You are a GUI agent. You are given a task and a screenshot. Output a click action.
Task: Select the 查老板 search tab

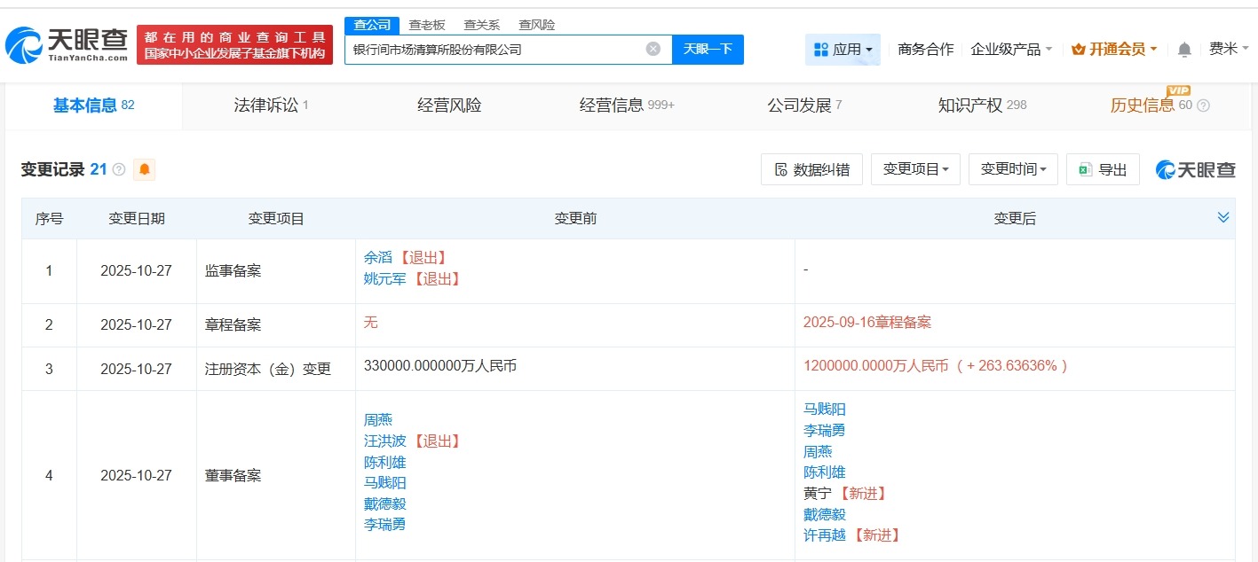(x=424, y=24)
